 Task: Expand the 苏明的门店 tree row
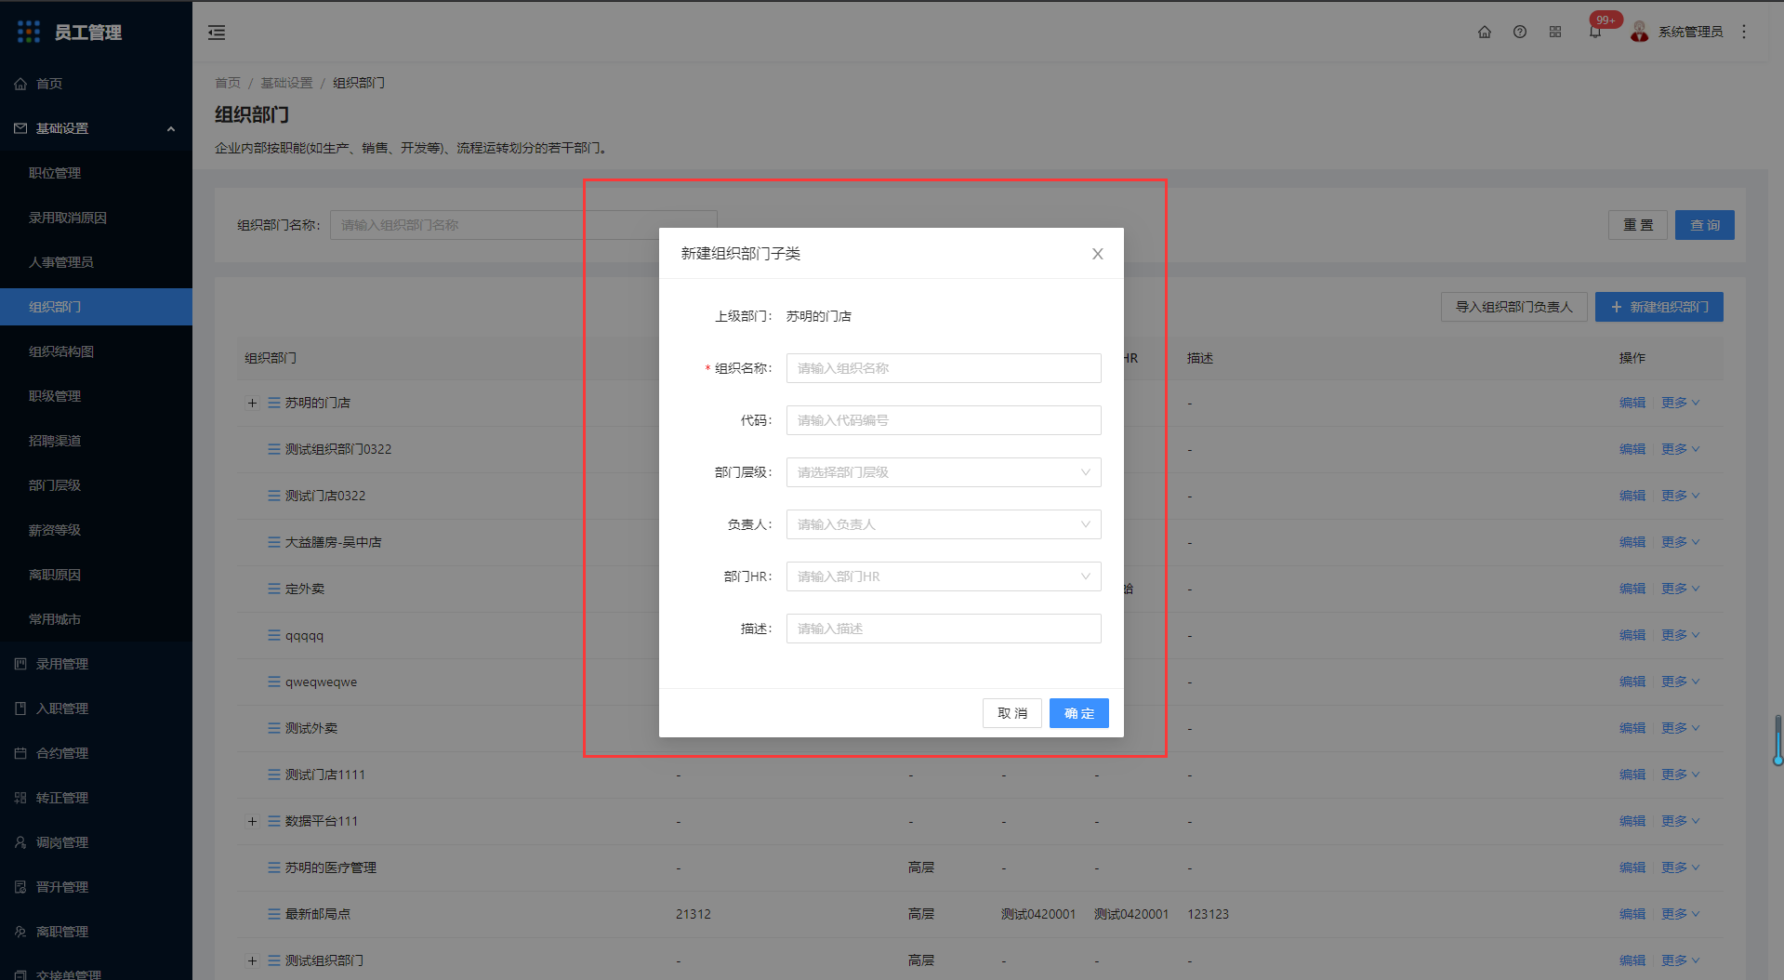[x=252, y=403]
